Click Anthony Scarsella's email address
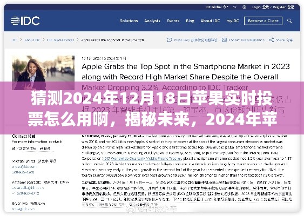The height and width of the screenshot is (216, 304). [x=28, y=188]
